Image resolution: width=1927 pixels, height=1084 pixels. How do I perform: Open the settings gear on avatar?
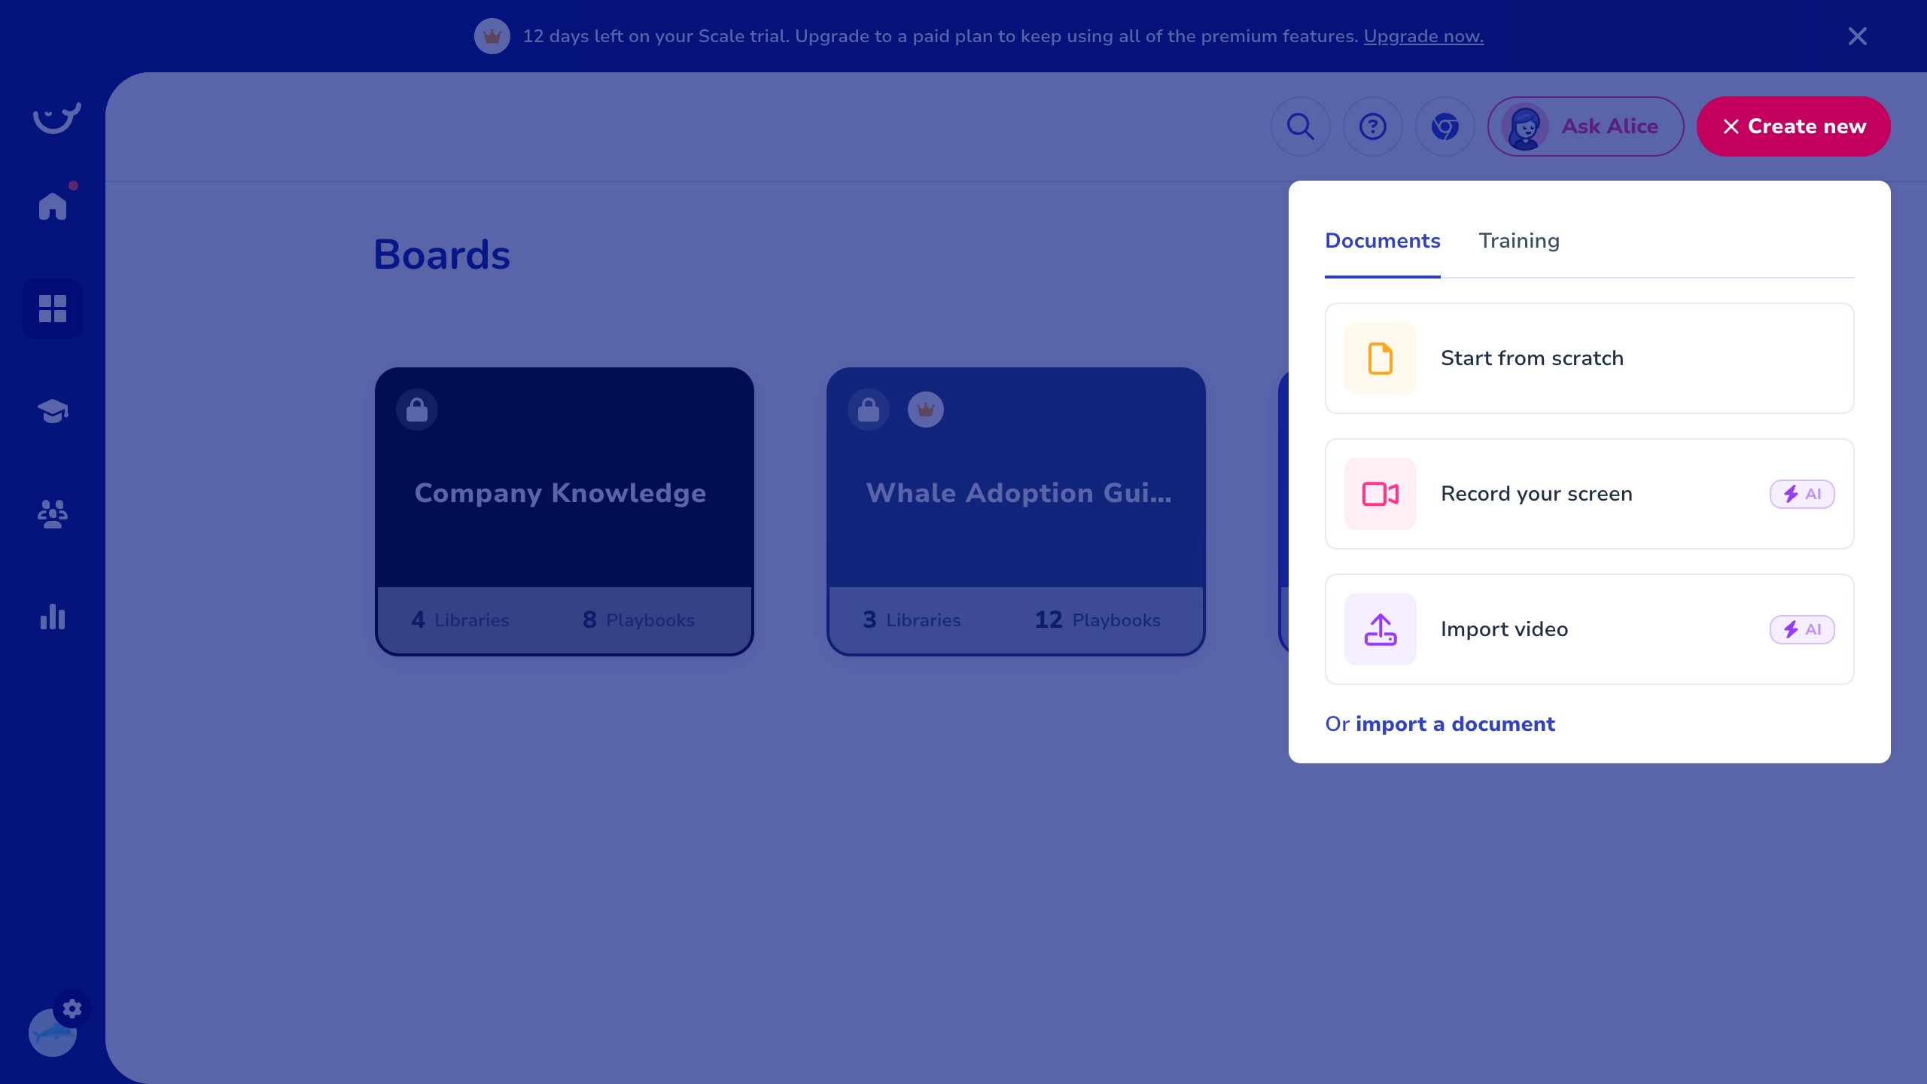coord(72,1009)
